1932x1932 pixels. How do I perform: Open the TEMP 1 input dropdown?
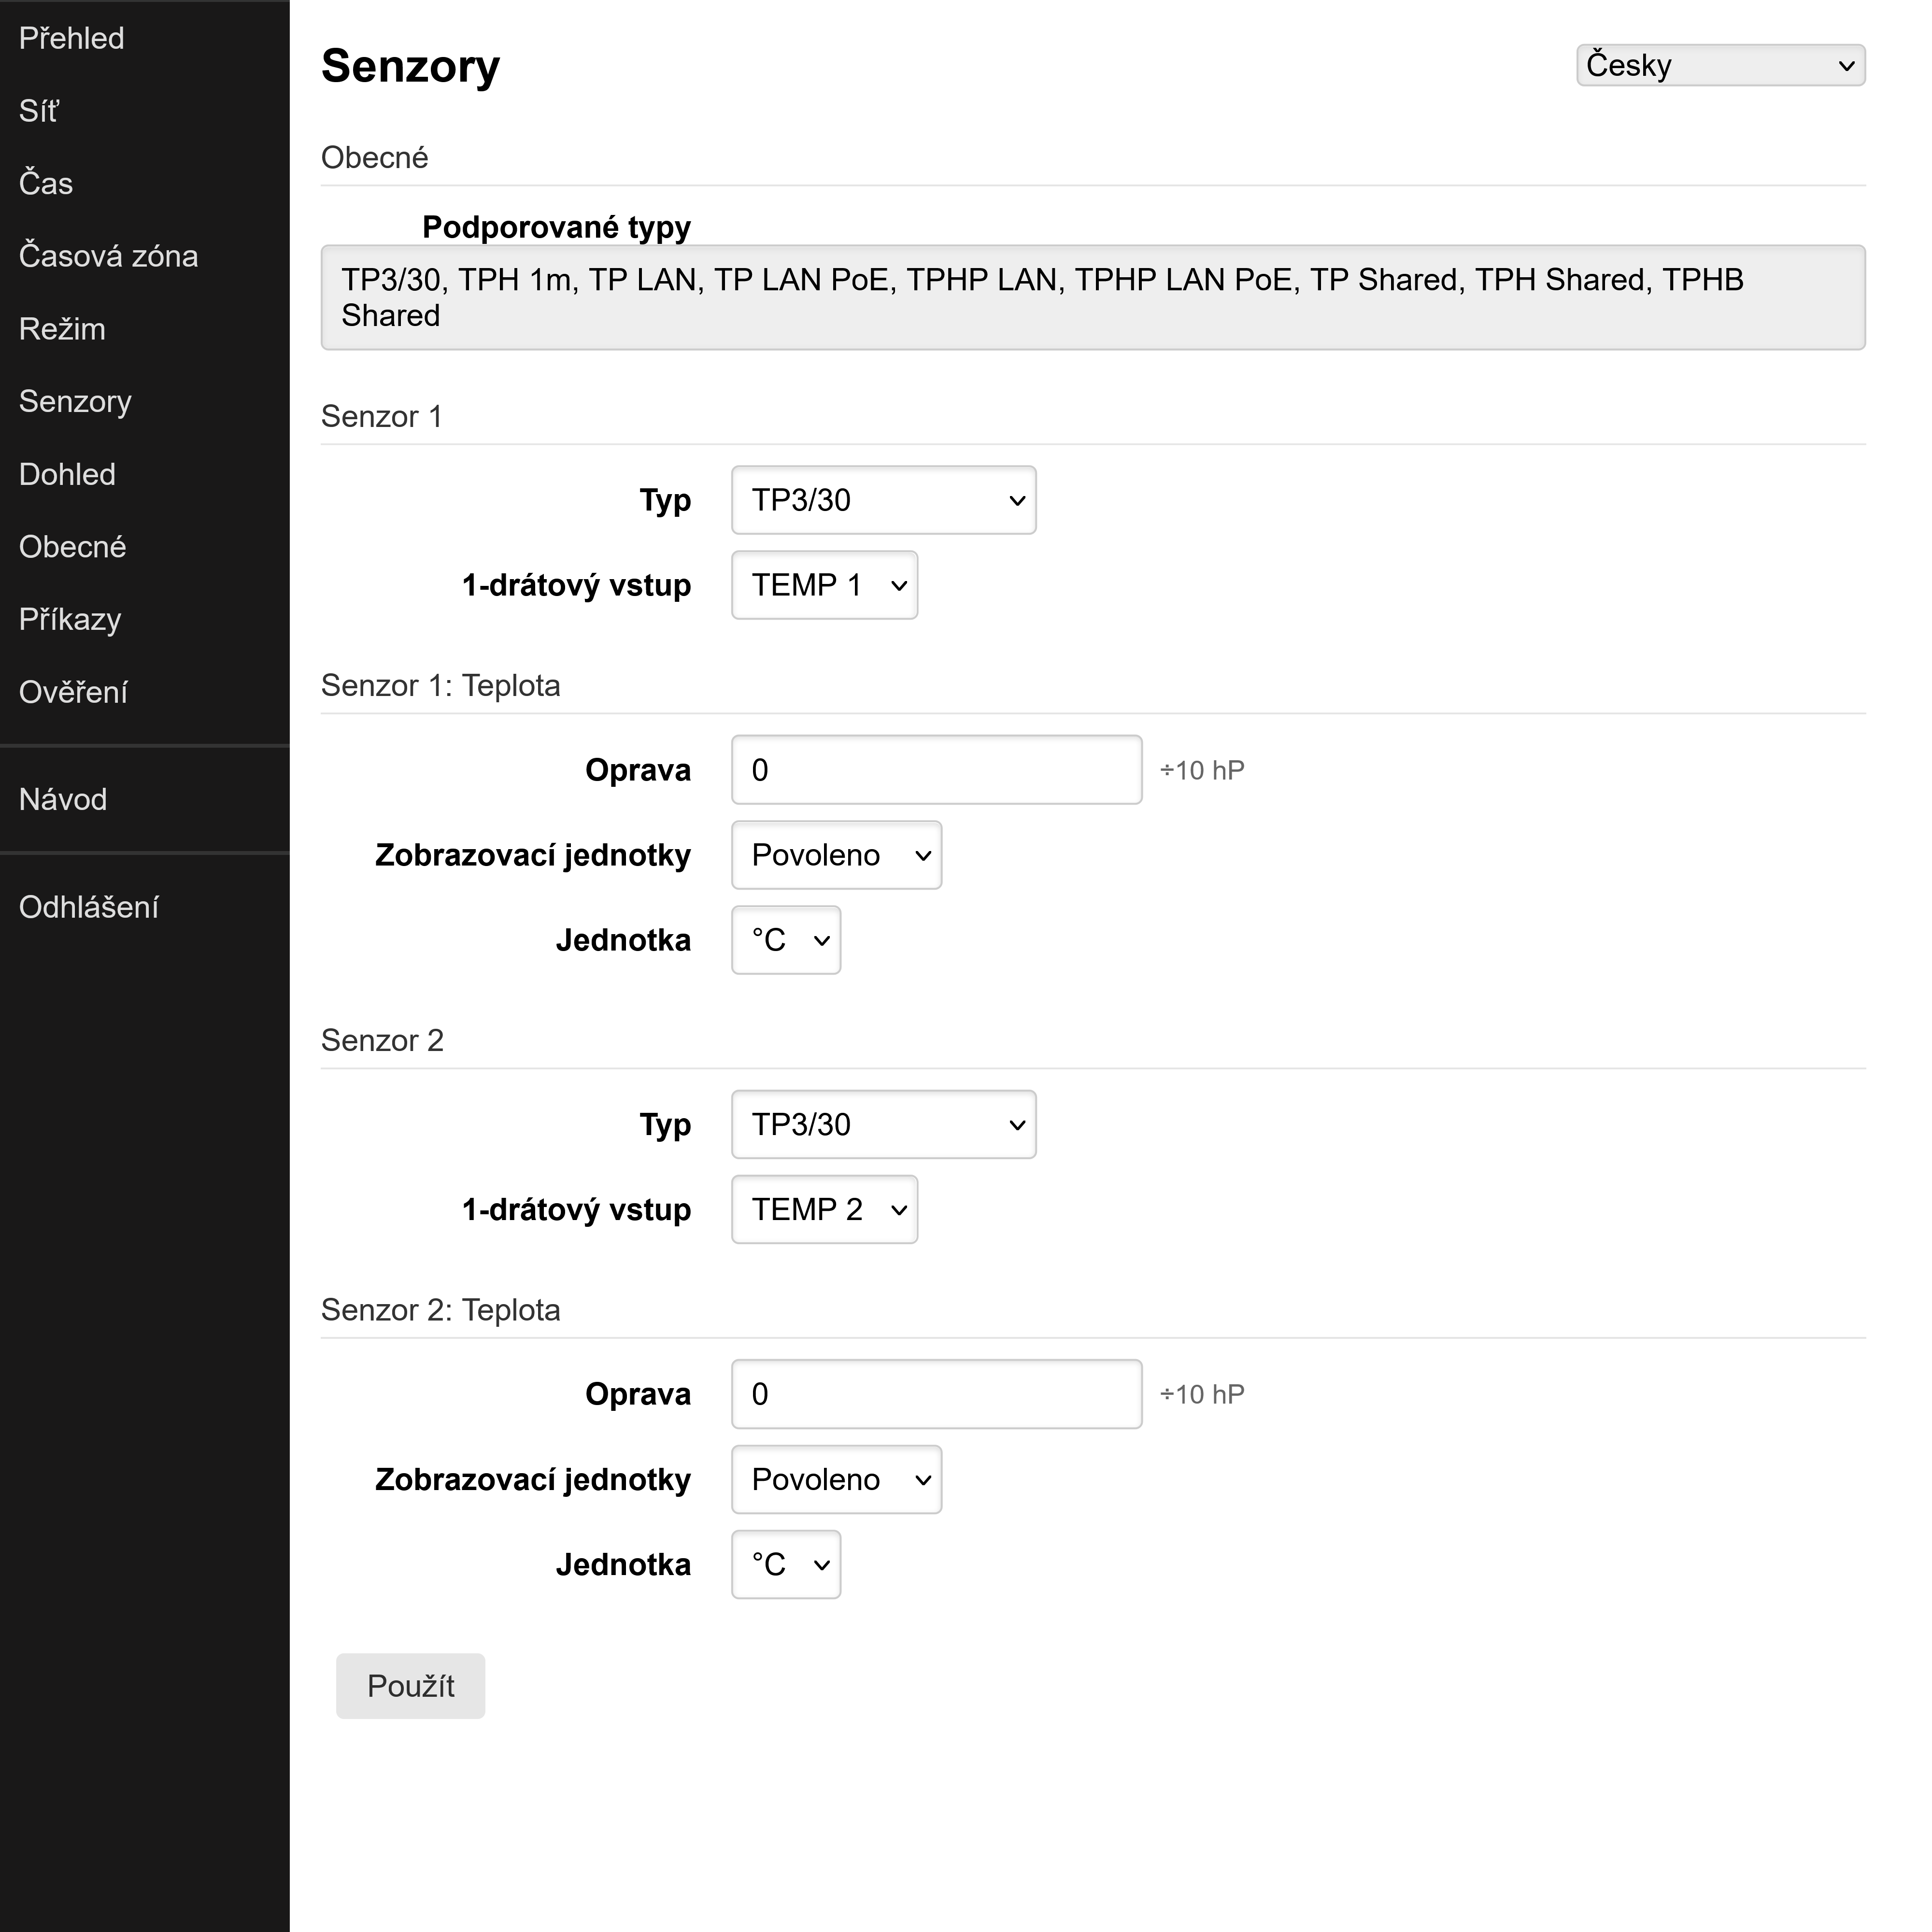824,586
